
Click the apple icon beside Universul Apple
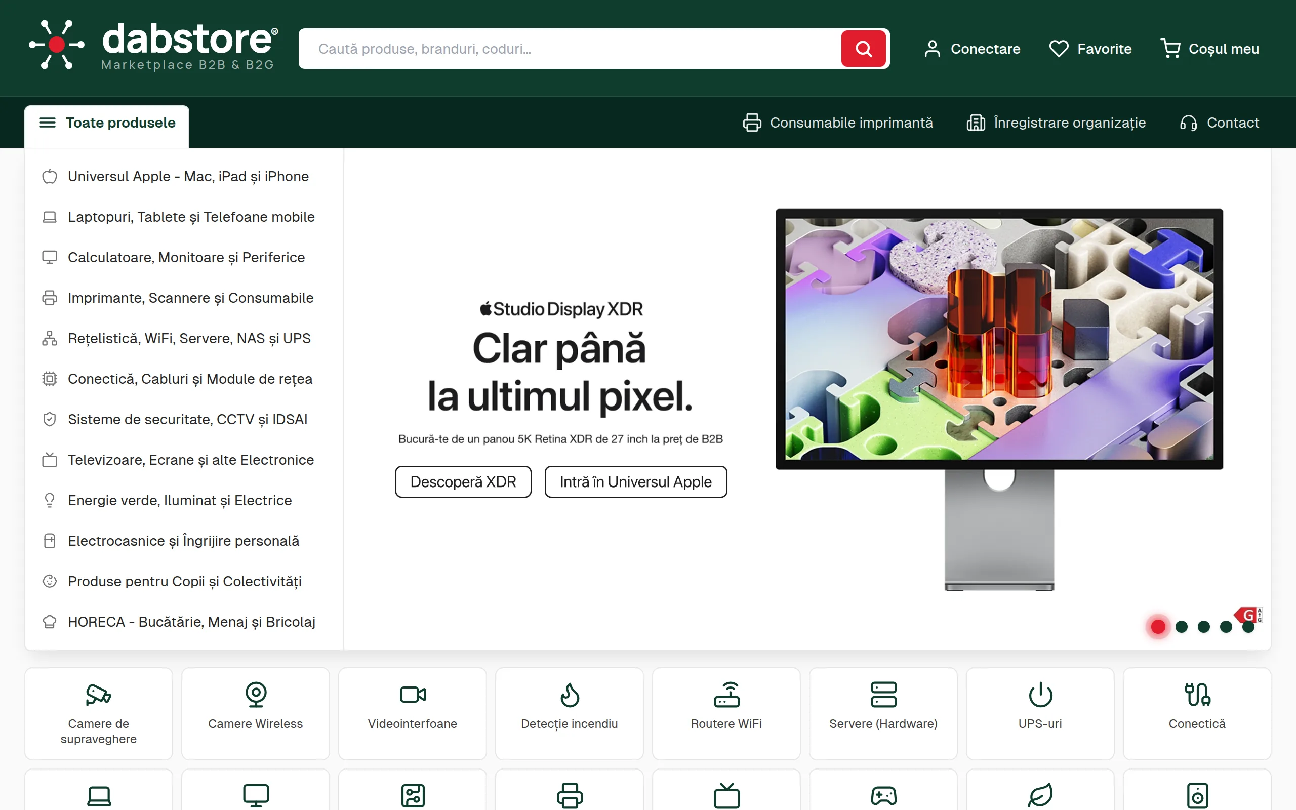pyautogui.click(x=50, y=176)
